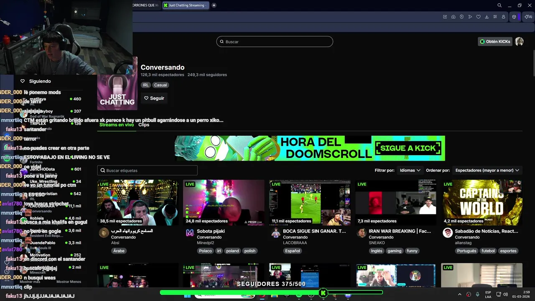Click the Minedpl2 channel avatar
Viewport: 535px width, 301px height.
tap(190, 233)
